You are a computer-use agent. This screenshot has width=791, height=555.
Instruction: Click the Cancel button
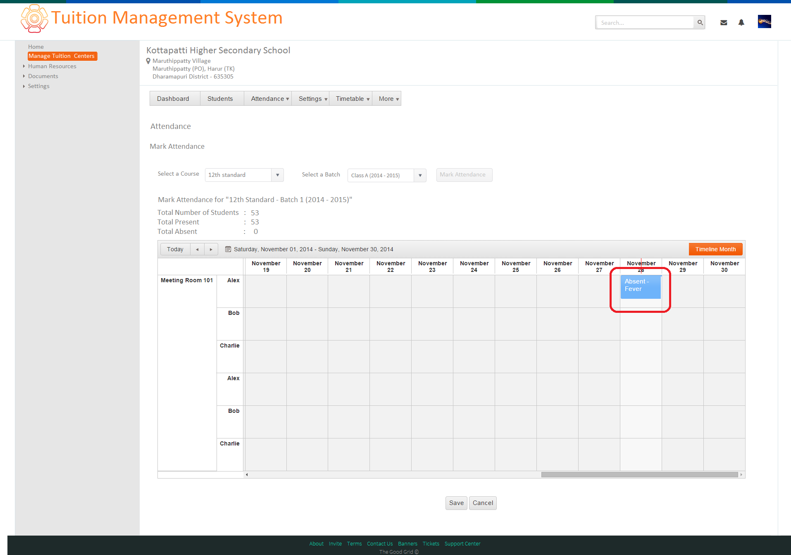[x=483, y=503]
